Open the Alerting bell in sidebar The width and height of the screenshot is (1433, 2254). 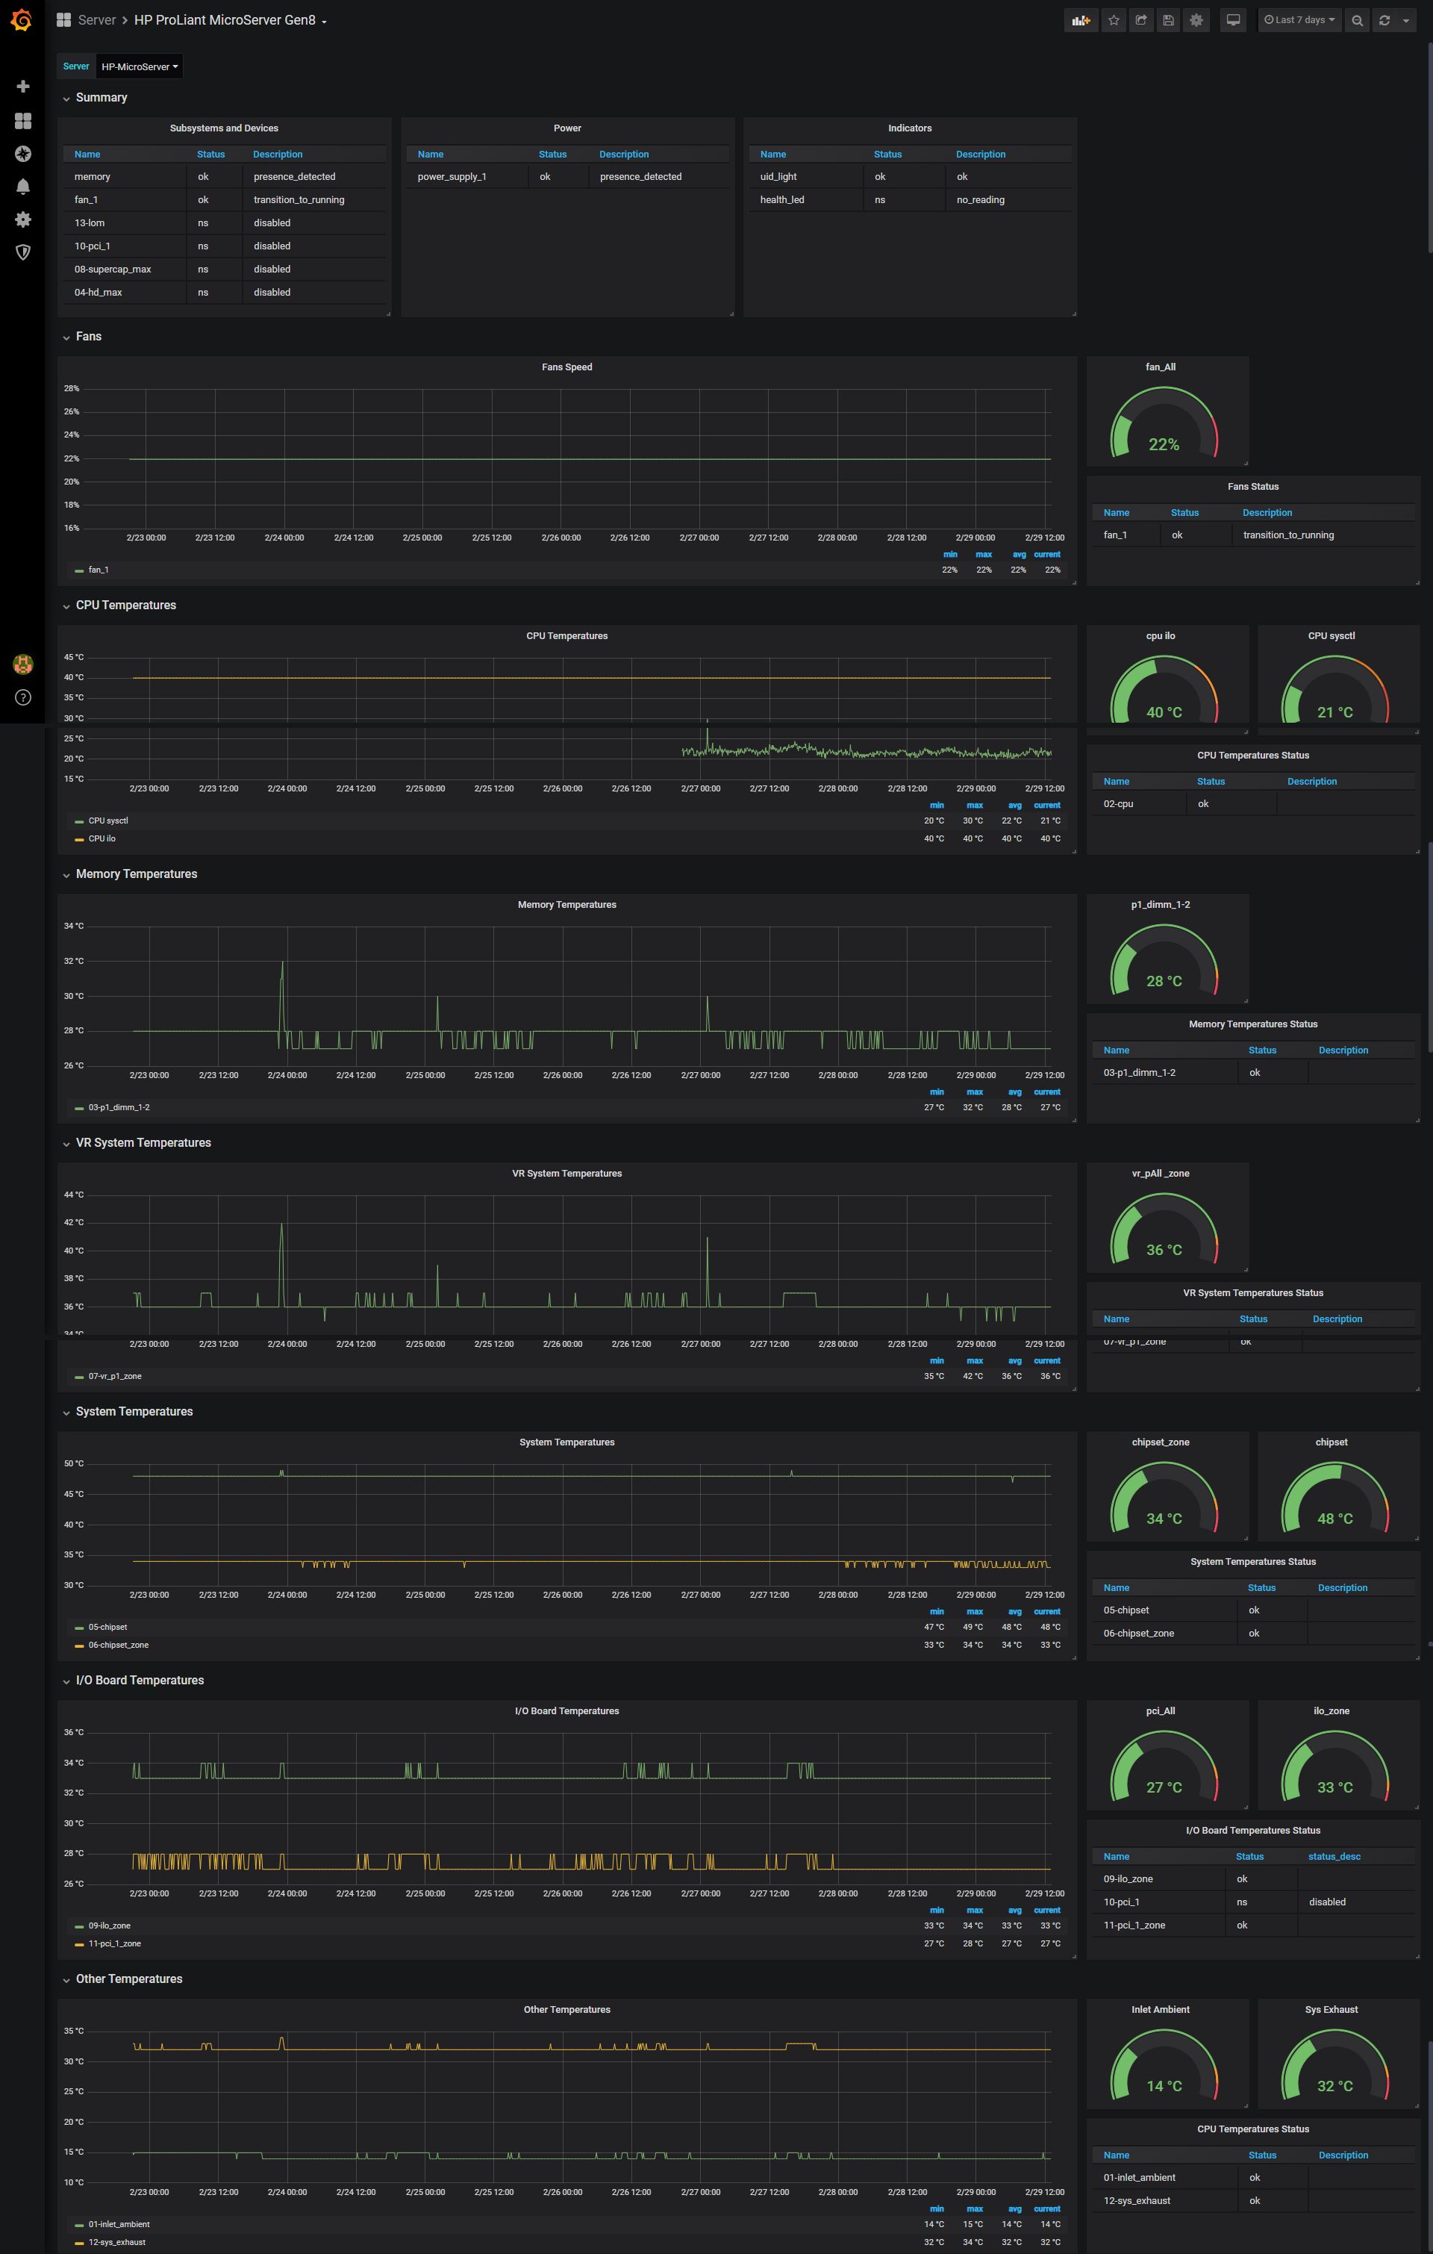point(23,186)
